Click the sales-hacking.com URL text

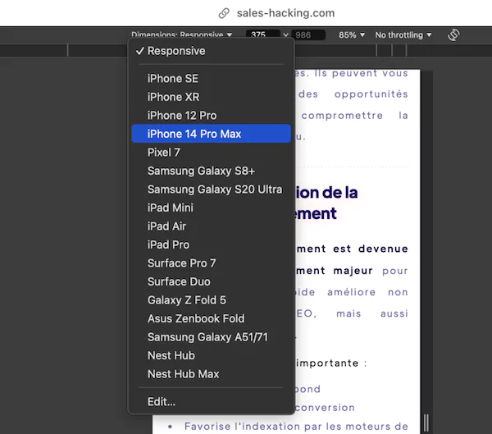coord(285,13)
